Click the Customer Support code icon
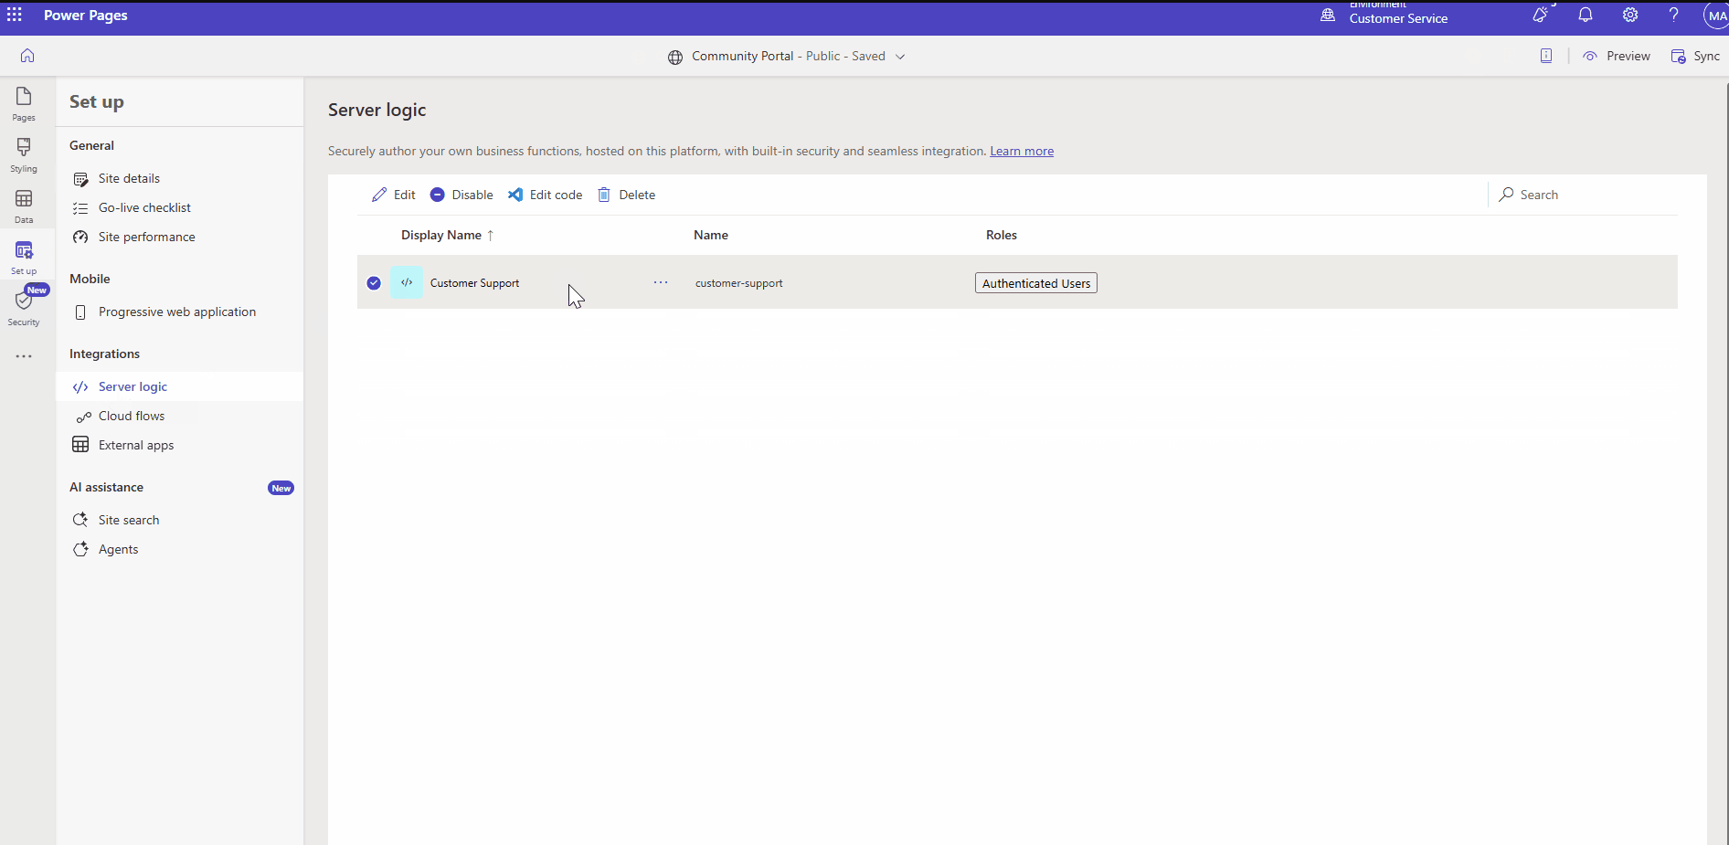Viewport: 1729px width, 845px height. (407, 282)
